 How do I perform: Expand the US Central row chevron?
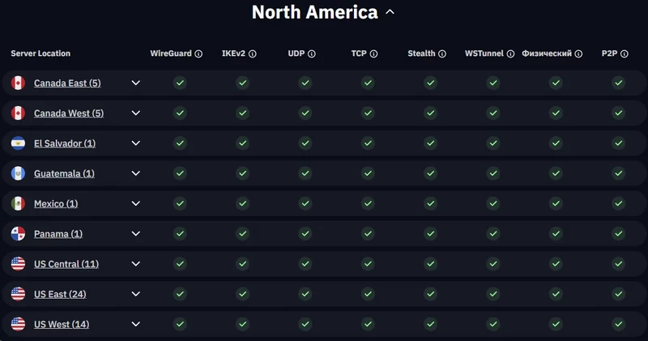click(135, 264)
